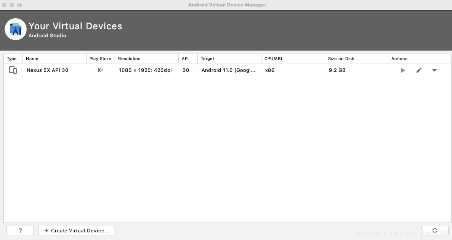The height and width of the screenshot is (240, 452).
Task: Minimize the Device Manager window
Action: pyautogui.click(x=12, y=5)
